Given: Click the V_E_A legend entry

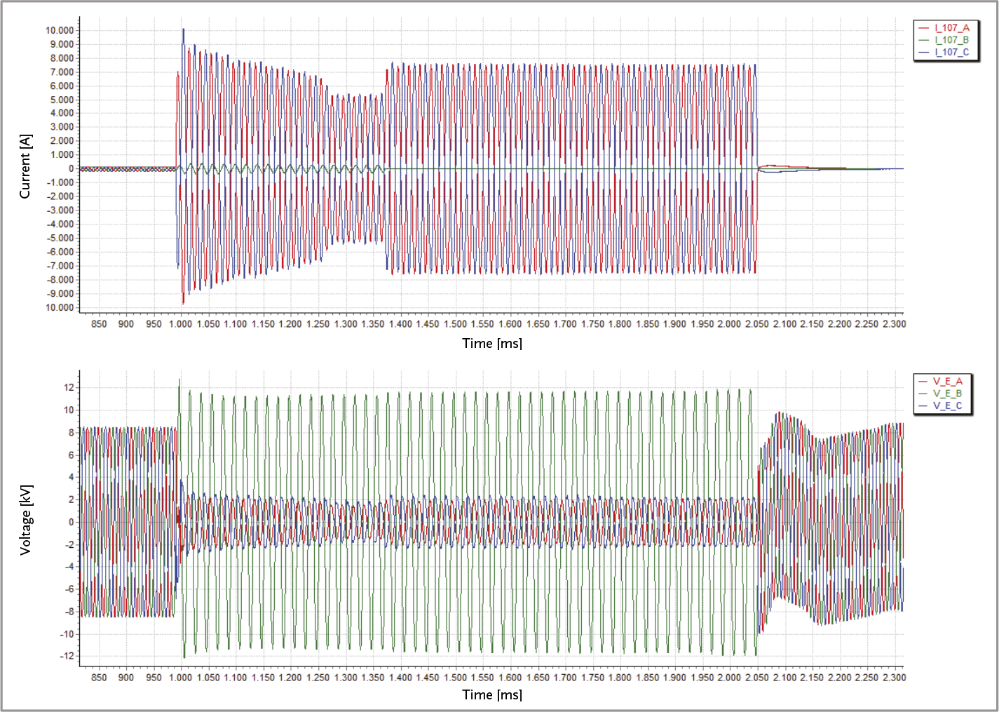Looking at the screenshot, I should click(x=948, y=382).
